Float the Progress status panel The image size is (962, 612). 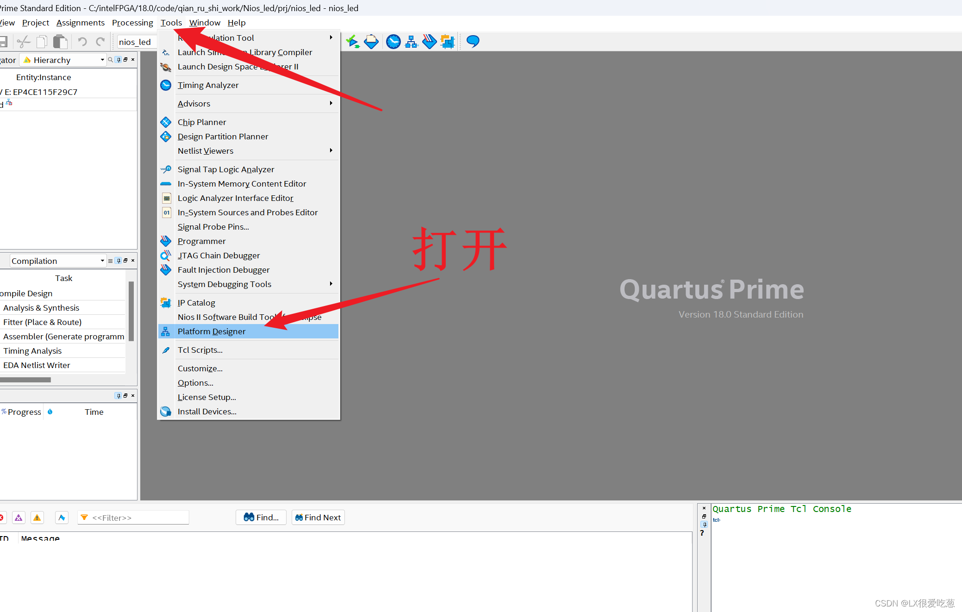click(125, 396)
